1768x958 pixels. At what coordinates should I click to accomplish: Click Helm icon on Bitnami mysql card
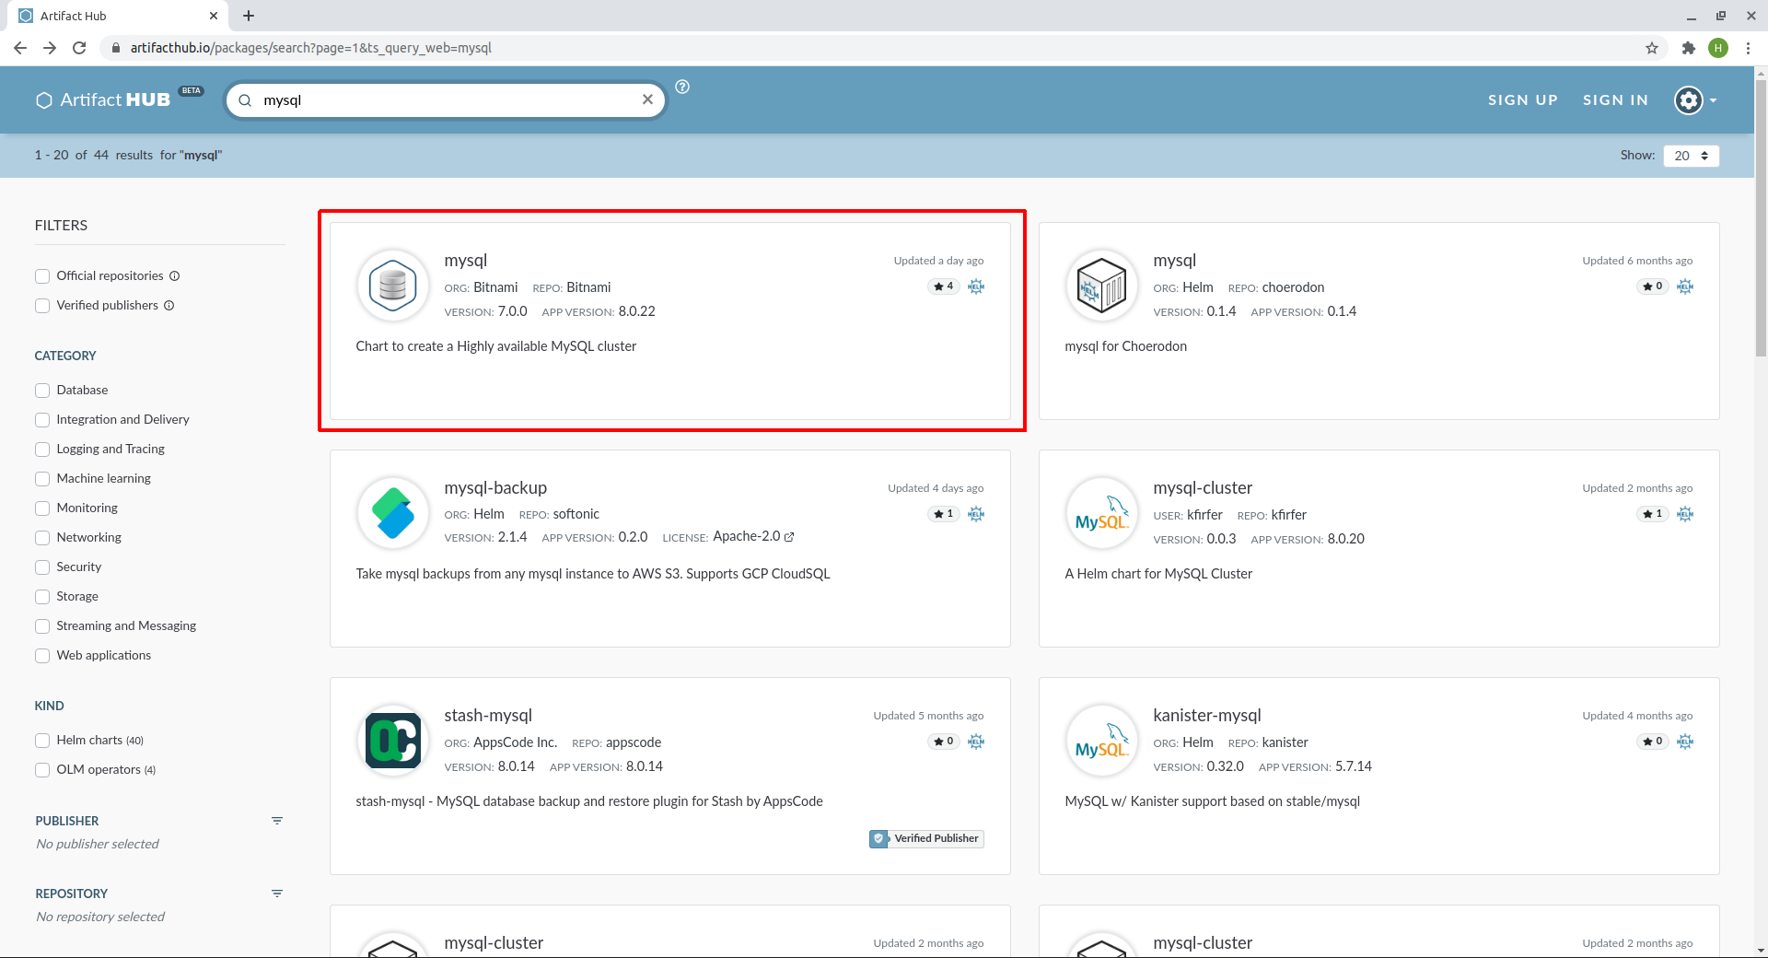[x=976, y=286]
